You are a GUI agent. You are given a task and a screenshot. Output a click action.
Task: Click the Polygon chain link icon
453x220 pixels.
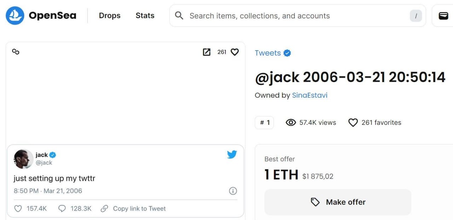coord(16,52)
